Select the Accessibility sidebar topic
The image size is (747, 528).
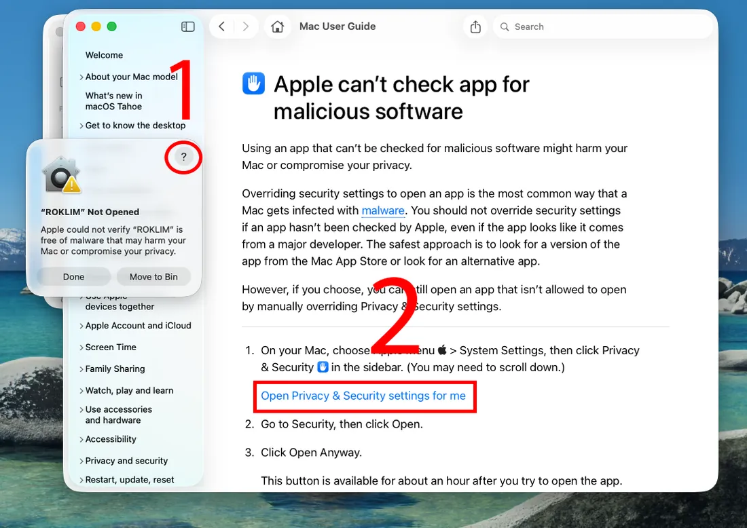click(x=111, y=439)
